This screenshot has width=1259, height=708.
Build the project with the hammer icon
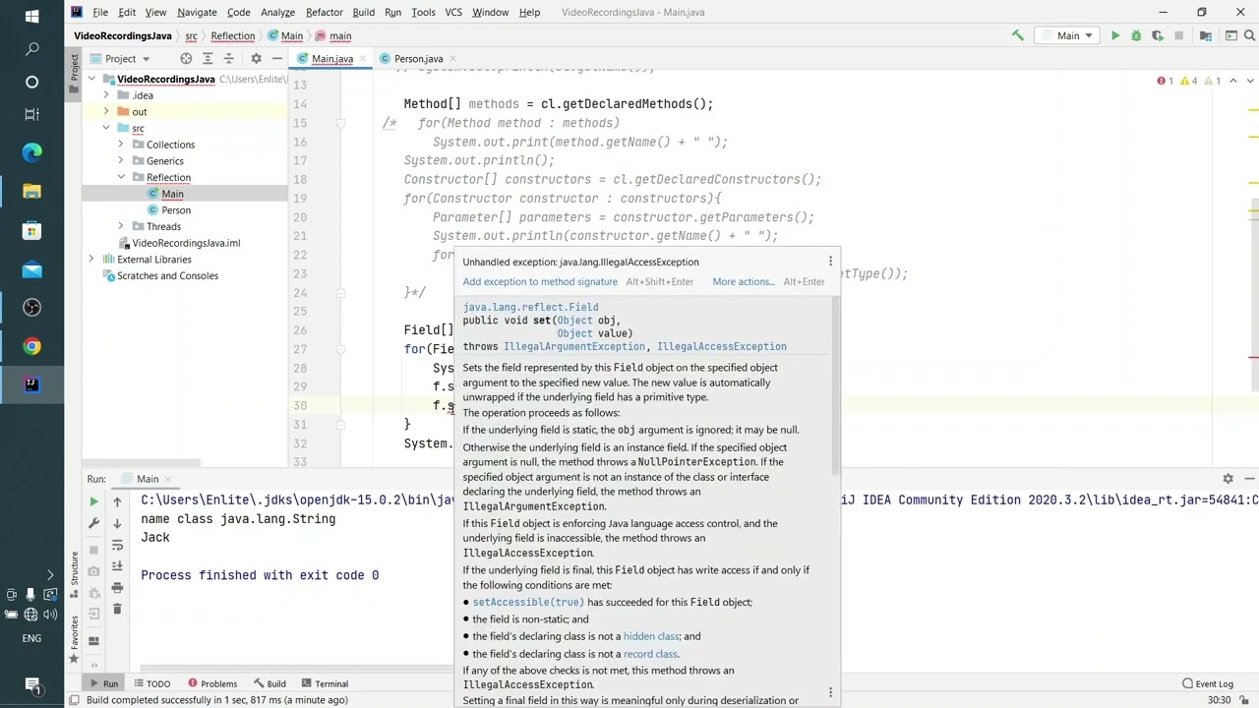point(1018,35)
